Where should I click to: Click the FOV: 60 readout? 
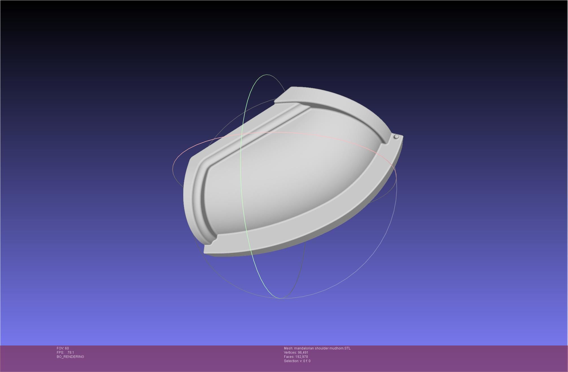pyautogui.click(x=63, y=348)
